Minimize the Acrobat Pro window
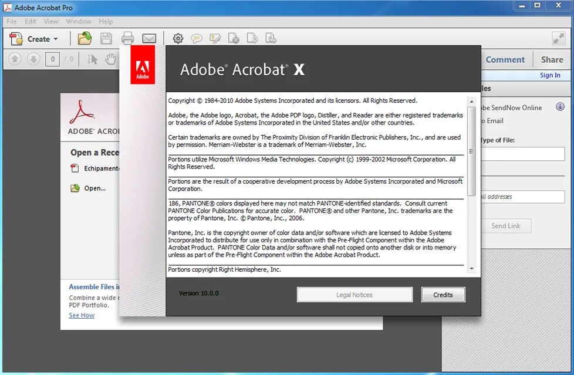 click(522, 5)
